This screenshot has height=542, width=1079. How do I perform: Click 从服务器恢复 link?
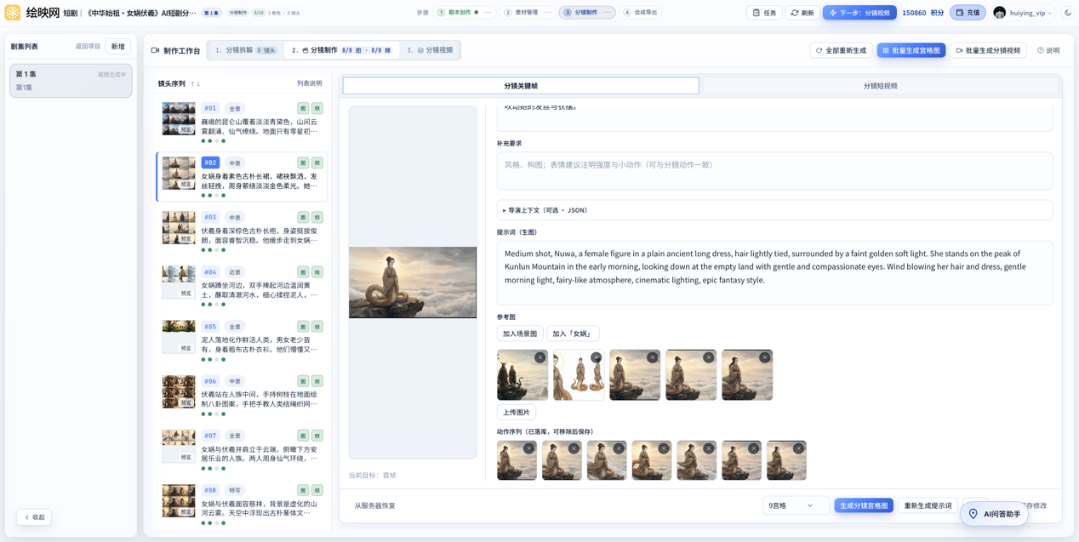click(374, 505)
